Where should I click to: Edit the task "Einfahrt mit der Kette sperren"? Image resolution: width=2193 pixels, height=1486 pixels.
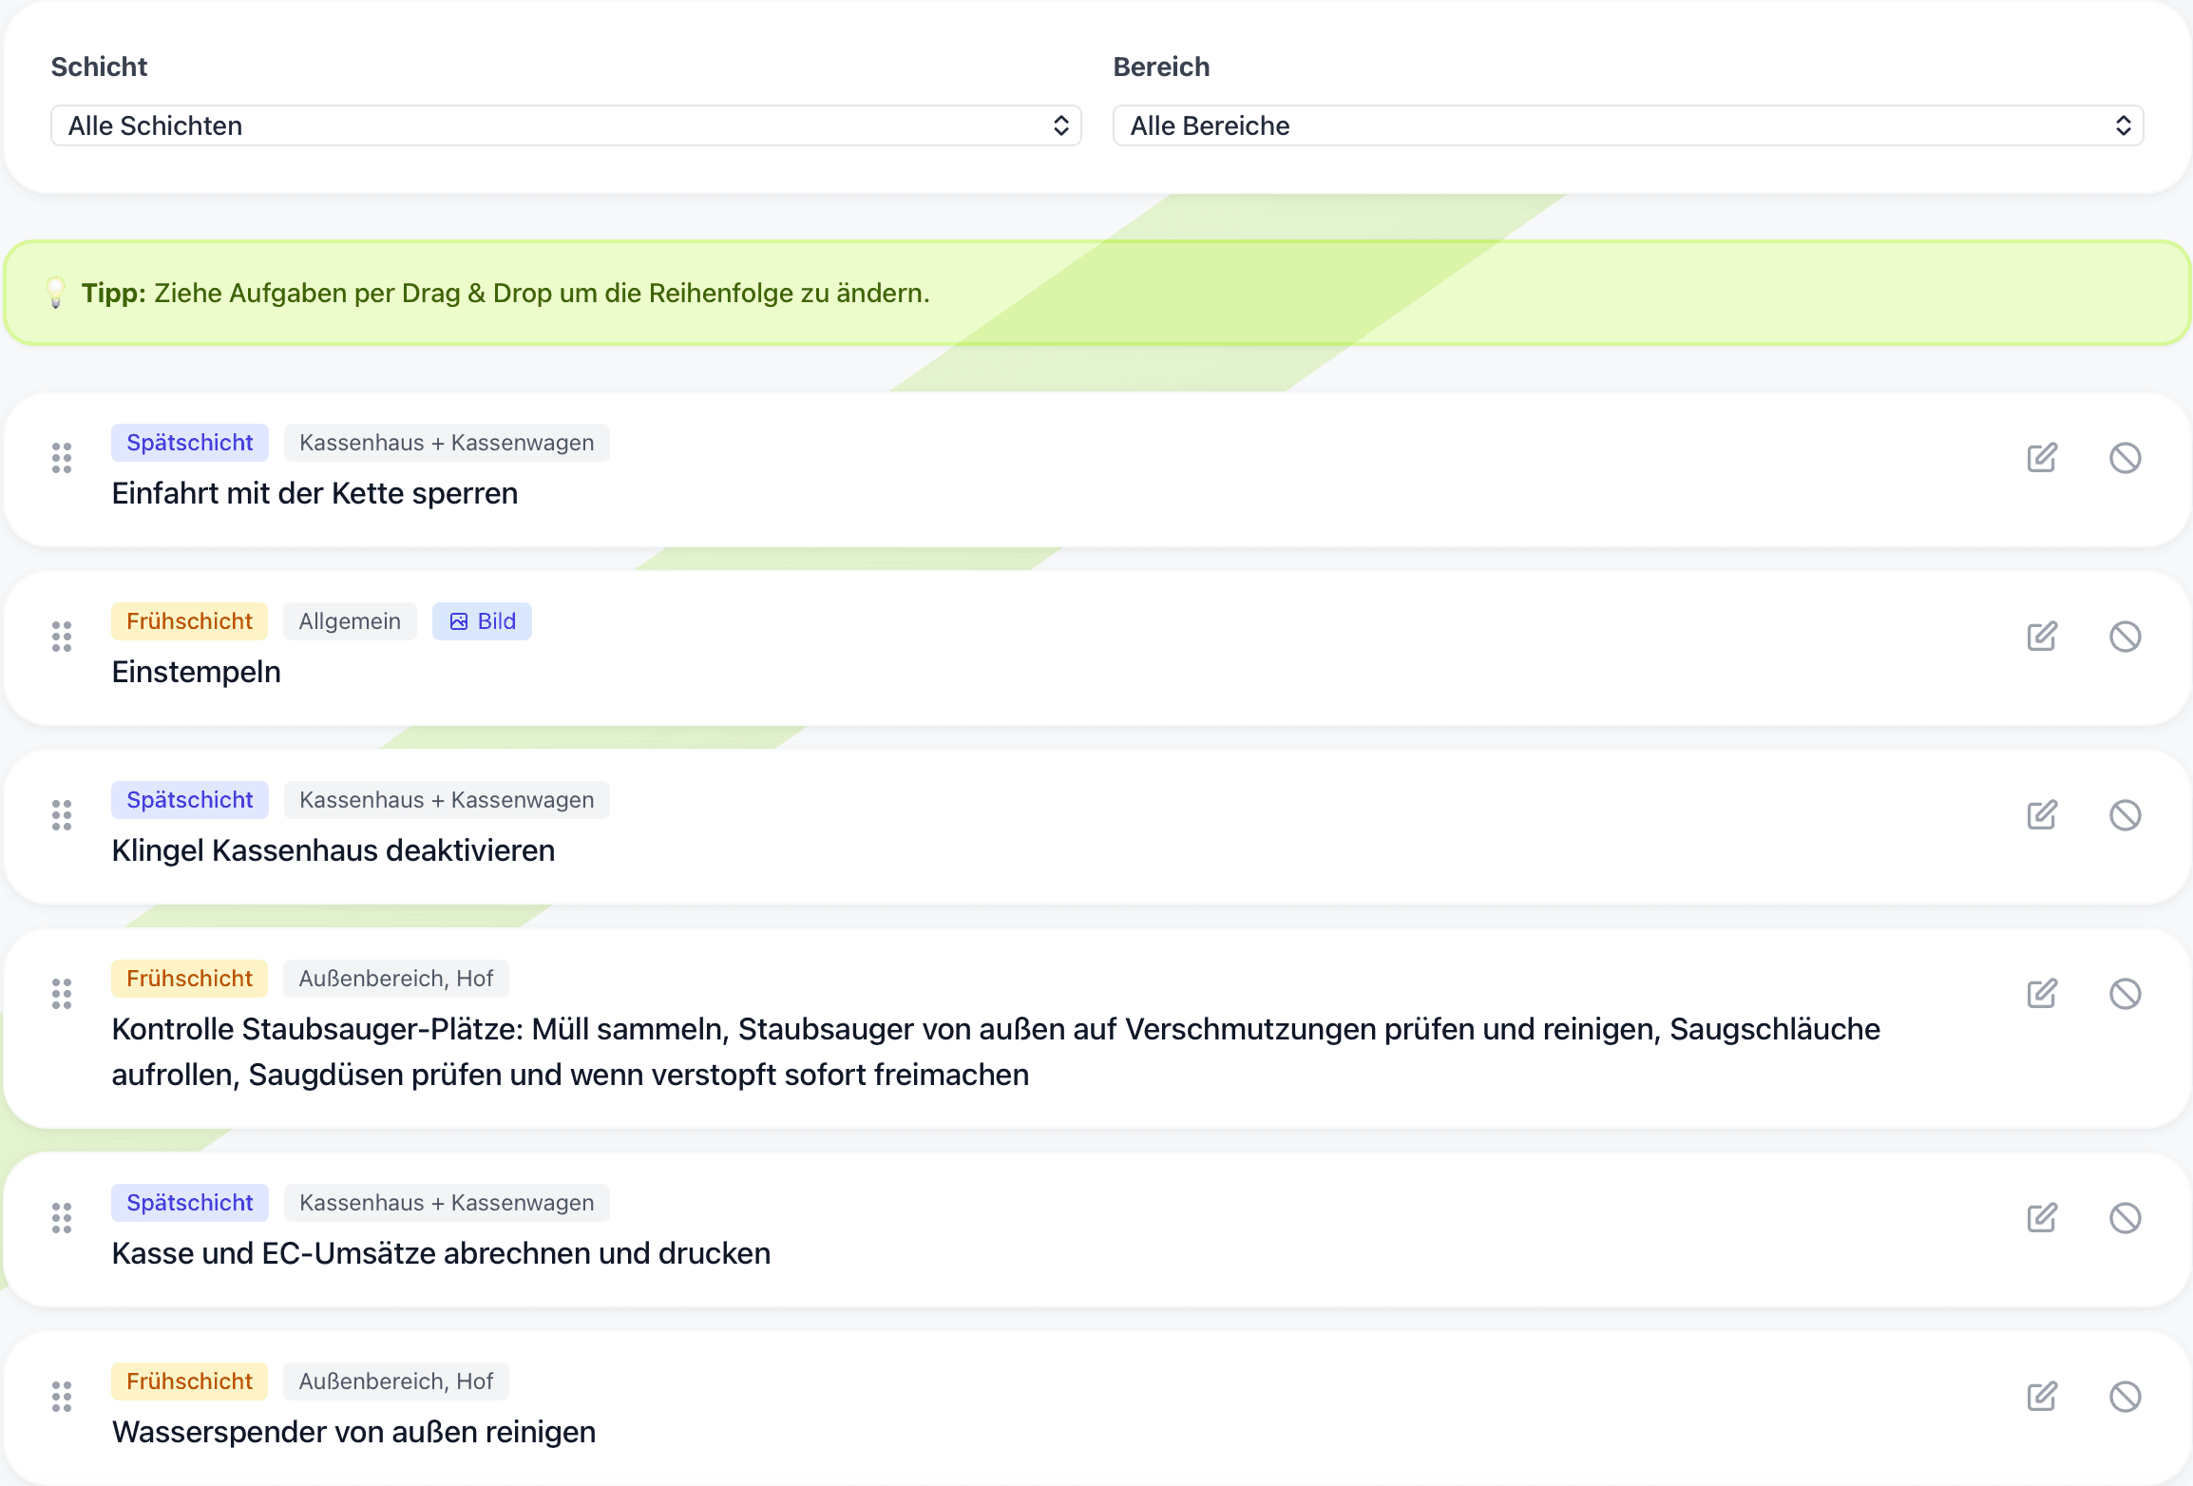[x=2042, y=457]
